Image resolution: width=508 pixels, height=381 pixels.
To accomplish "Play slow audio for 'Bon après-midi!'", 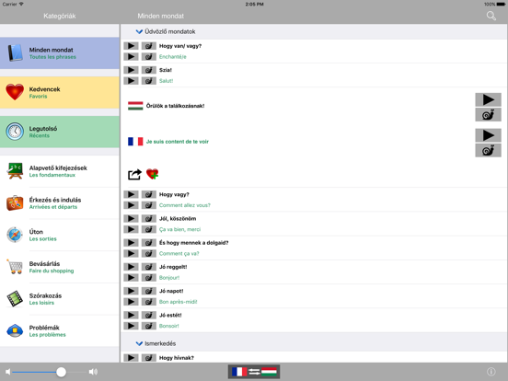I will pyautogui.click(x=149, y=302).
